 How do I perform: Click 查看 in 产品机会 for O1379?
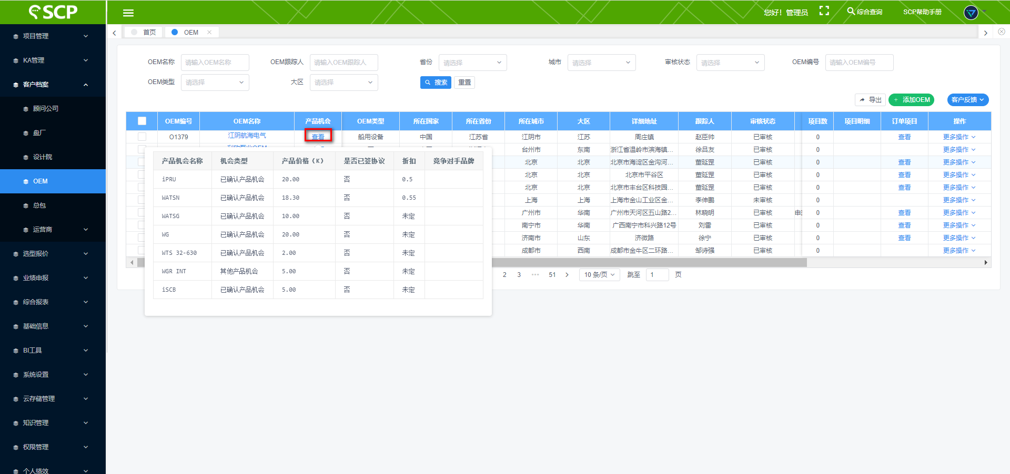point(318,137)
